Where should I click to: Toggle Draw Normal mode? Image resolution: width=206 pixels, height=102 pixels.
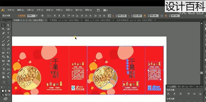[3, 95]
